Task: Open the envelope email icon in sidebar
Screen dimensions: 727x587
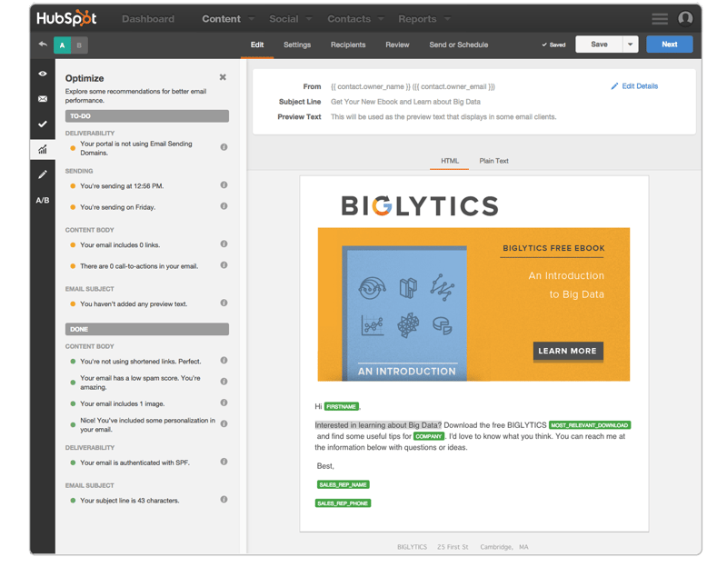Action: (43, 99)
